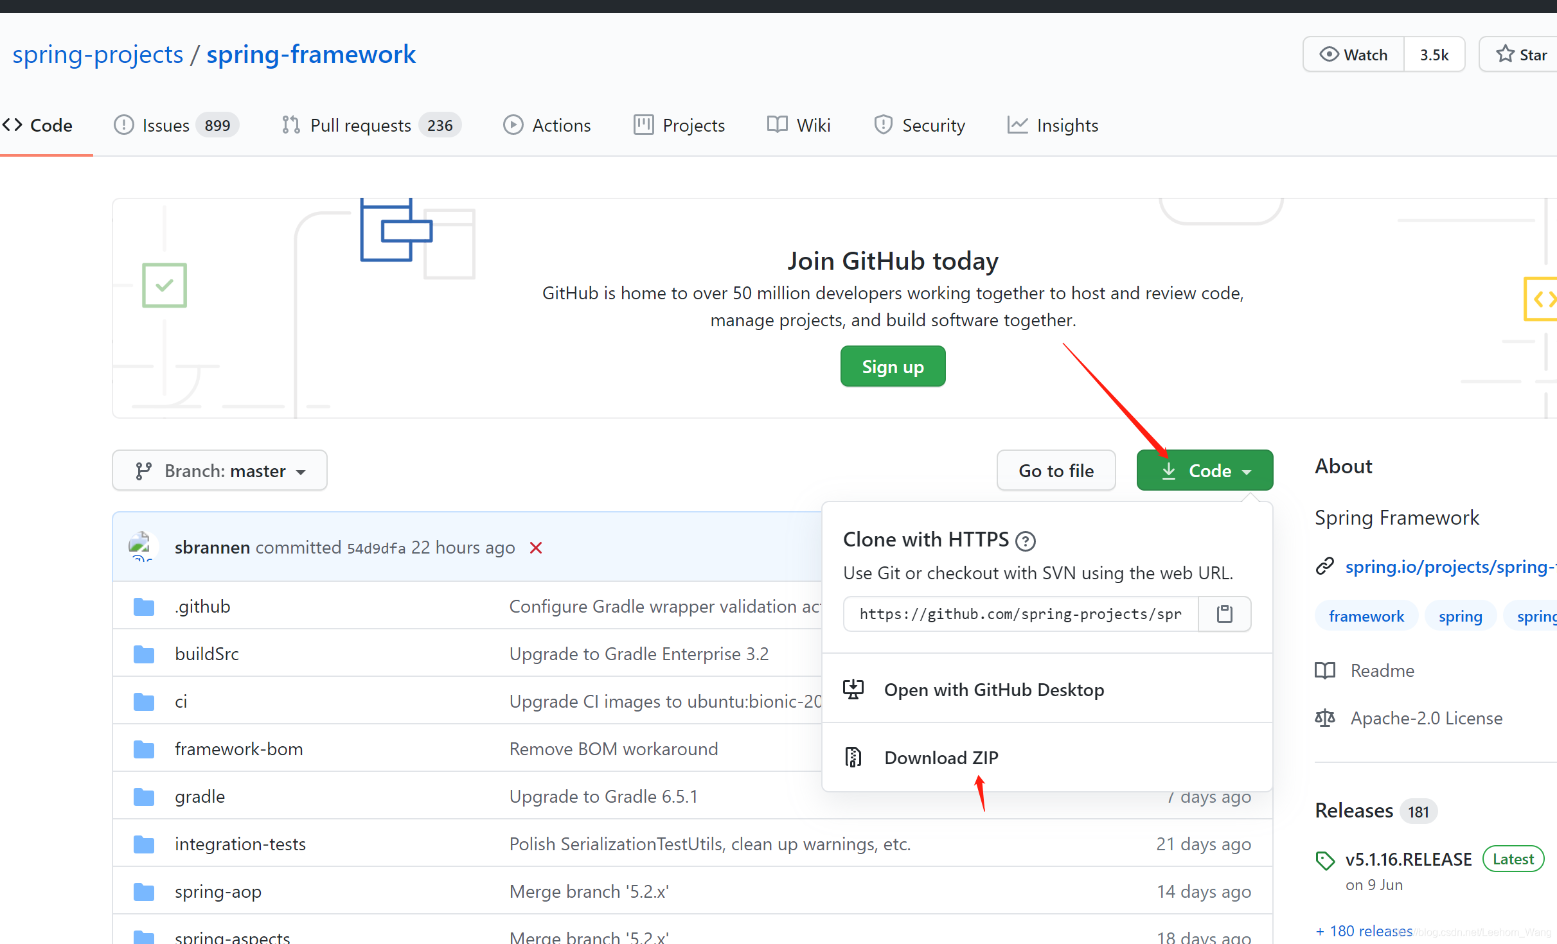Open the Insights tab

1053,125
